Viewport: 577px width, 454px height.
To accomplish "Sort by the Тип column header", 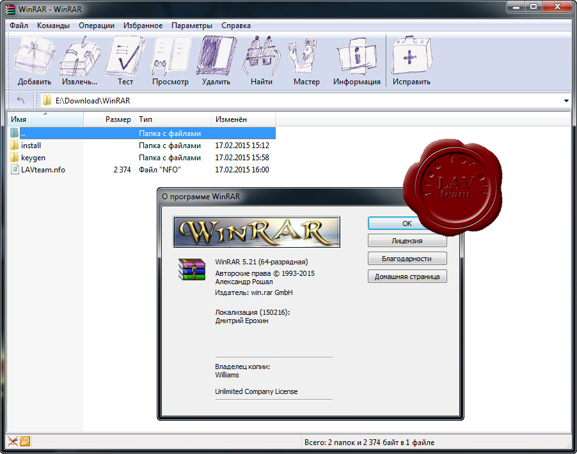I will click(173, 119).
